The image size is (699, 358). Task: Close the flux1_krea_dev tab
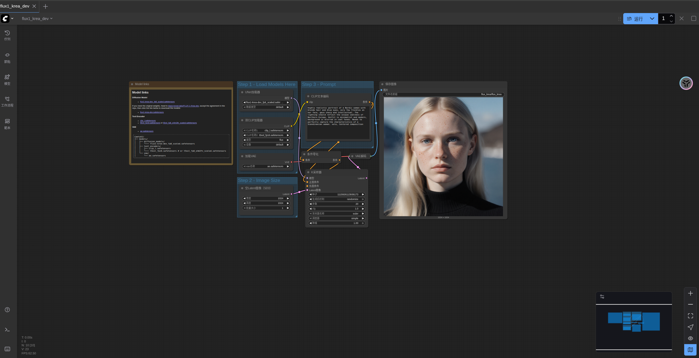(34, 6)
